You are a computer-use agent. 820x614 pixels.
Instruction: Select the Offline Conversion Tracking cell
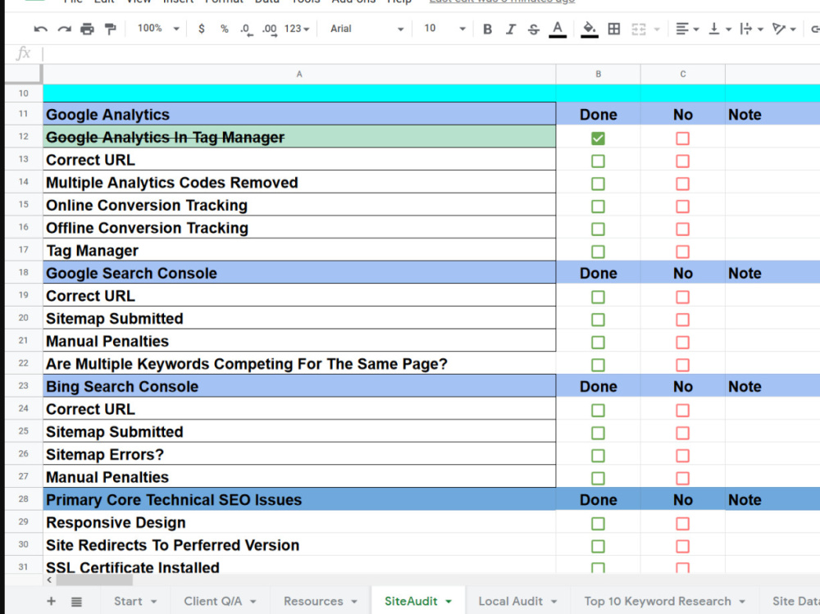click(x=299, y=228)
